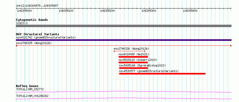The height and width of the screenshot is (102, 239).
Task: Click the Cytogenetic Bands track title
Action: [x=32, y=20]
